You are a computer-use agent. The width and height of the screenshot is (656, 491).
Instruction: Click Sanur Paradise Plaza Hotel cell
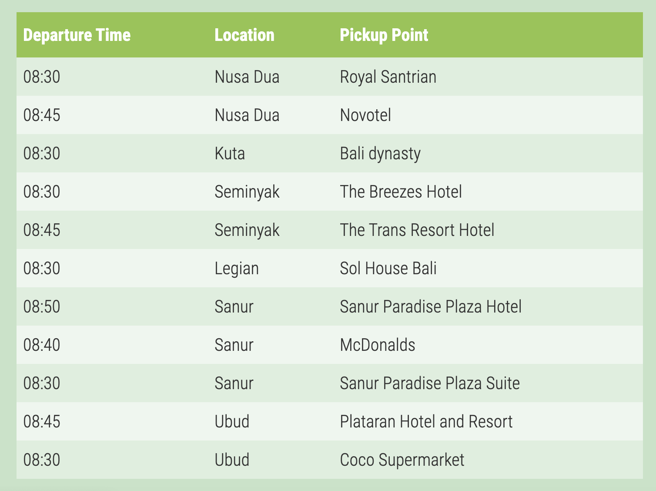(x=431, y=307)
